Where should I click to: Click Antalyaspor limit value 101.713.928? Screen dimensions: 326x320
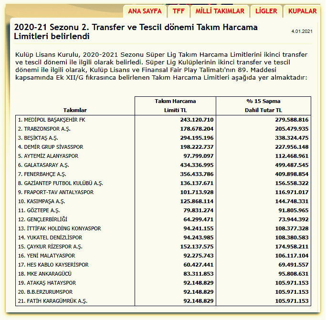(x=197, y=192)
